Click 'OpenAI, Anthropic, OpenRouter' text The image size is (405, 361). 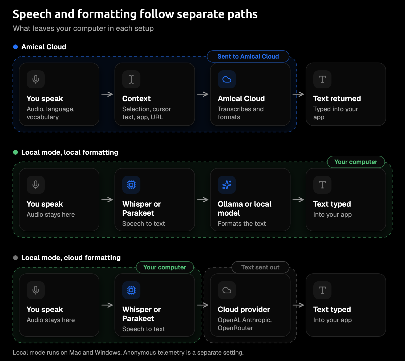[x=245, y=324]
